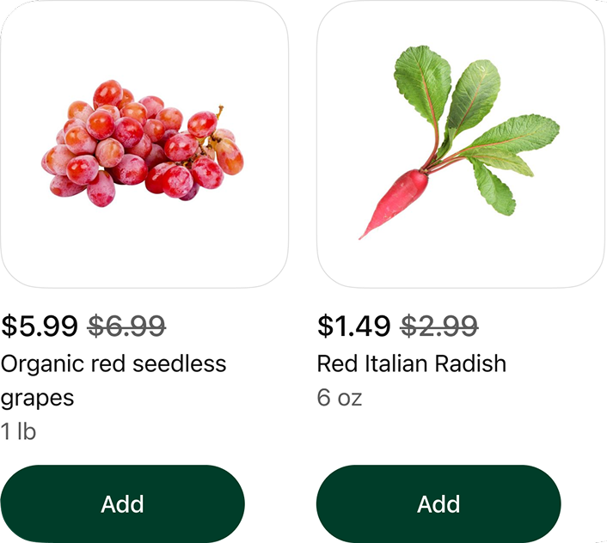Image resolution: width=607 pixels, height=543 pixels.
Task: Tap the "6 oz" weight label
Action: 340,399
